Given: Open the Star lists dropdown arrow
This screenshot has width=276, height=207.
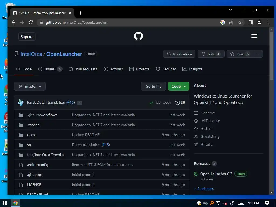Looking at the screenshot, I should tap(258, 54).
